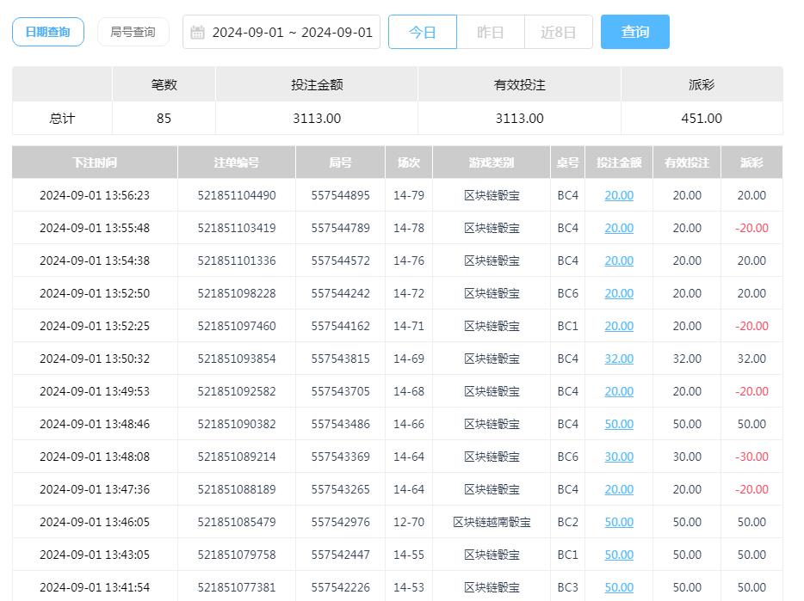Open the 20.00 bet amount link in the first row
Screen dimensions: 804x601
point(619,195)
